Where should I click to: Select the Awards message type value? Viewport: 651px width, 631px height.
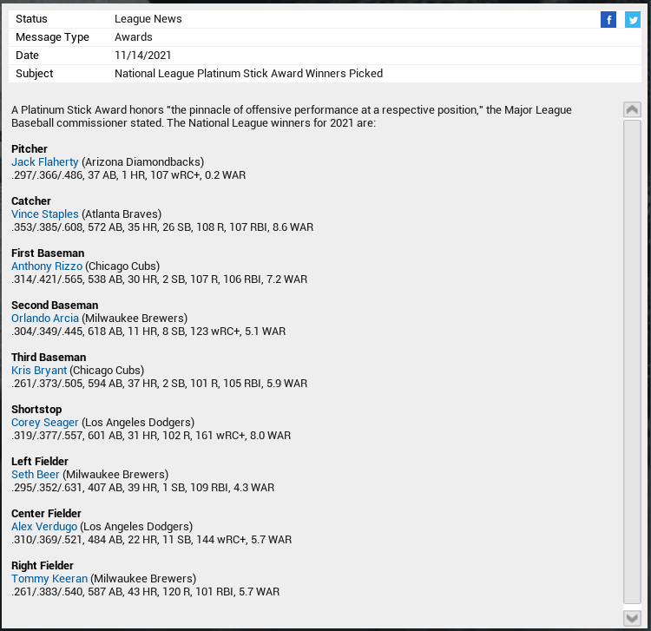(134, 37)
